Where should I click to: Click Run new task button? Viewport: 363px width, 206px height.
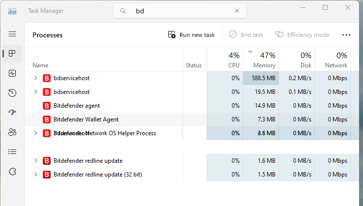point(191,35)
